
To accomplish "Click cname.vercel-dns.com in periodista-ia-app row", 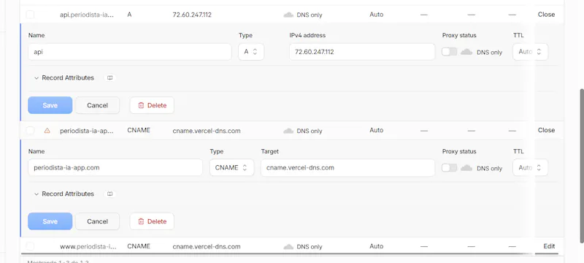I will [207, 131].
